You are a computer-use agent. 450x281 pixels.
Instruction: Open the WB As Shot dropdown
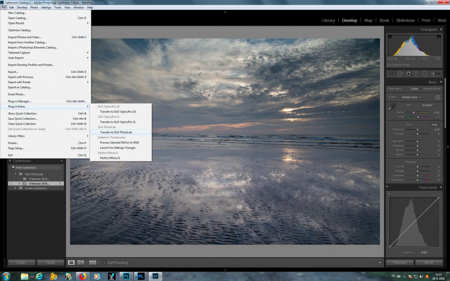pos(428,105)
